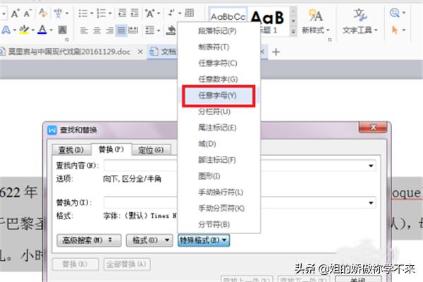Toggle show/hide paragraph marks icon
423x282 pixels.
(x=171, y=13)
